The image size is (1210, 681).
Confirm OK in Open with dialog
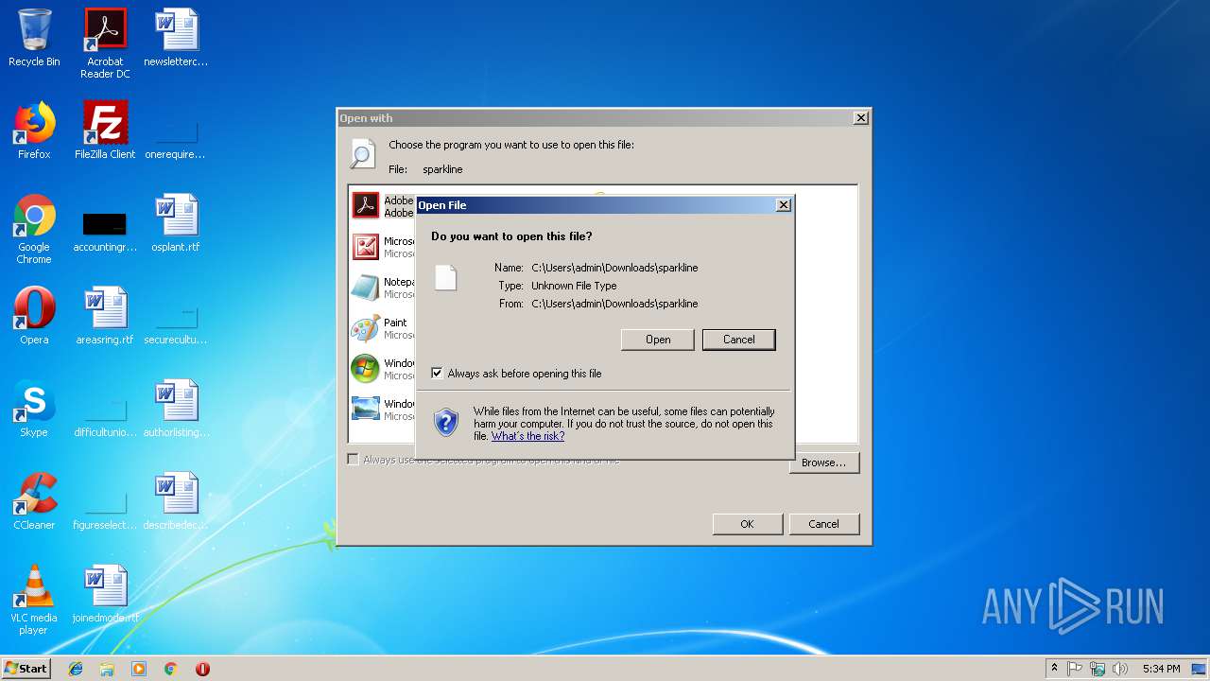point(747,524)
